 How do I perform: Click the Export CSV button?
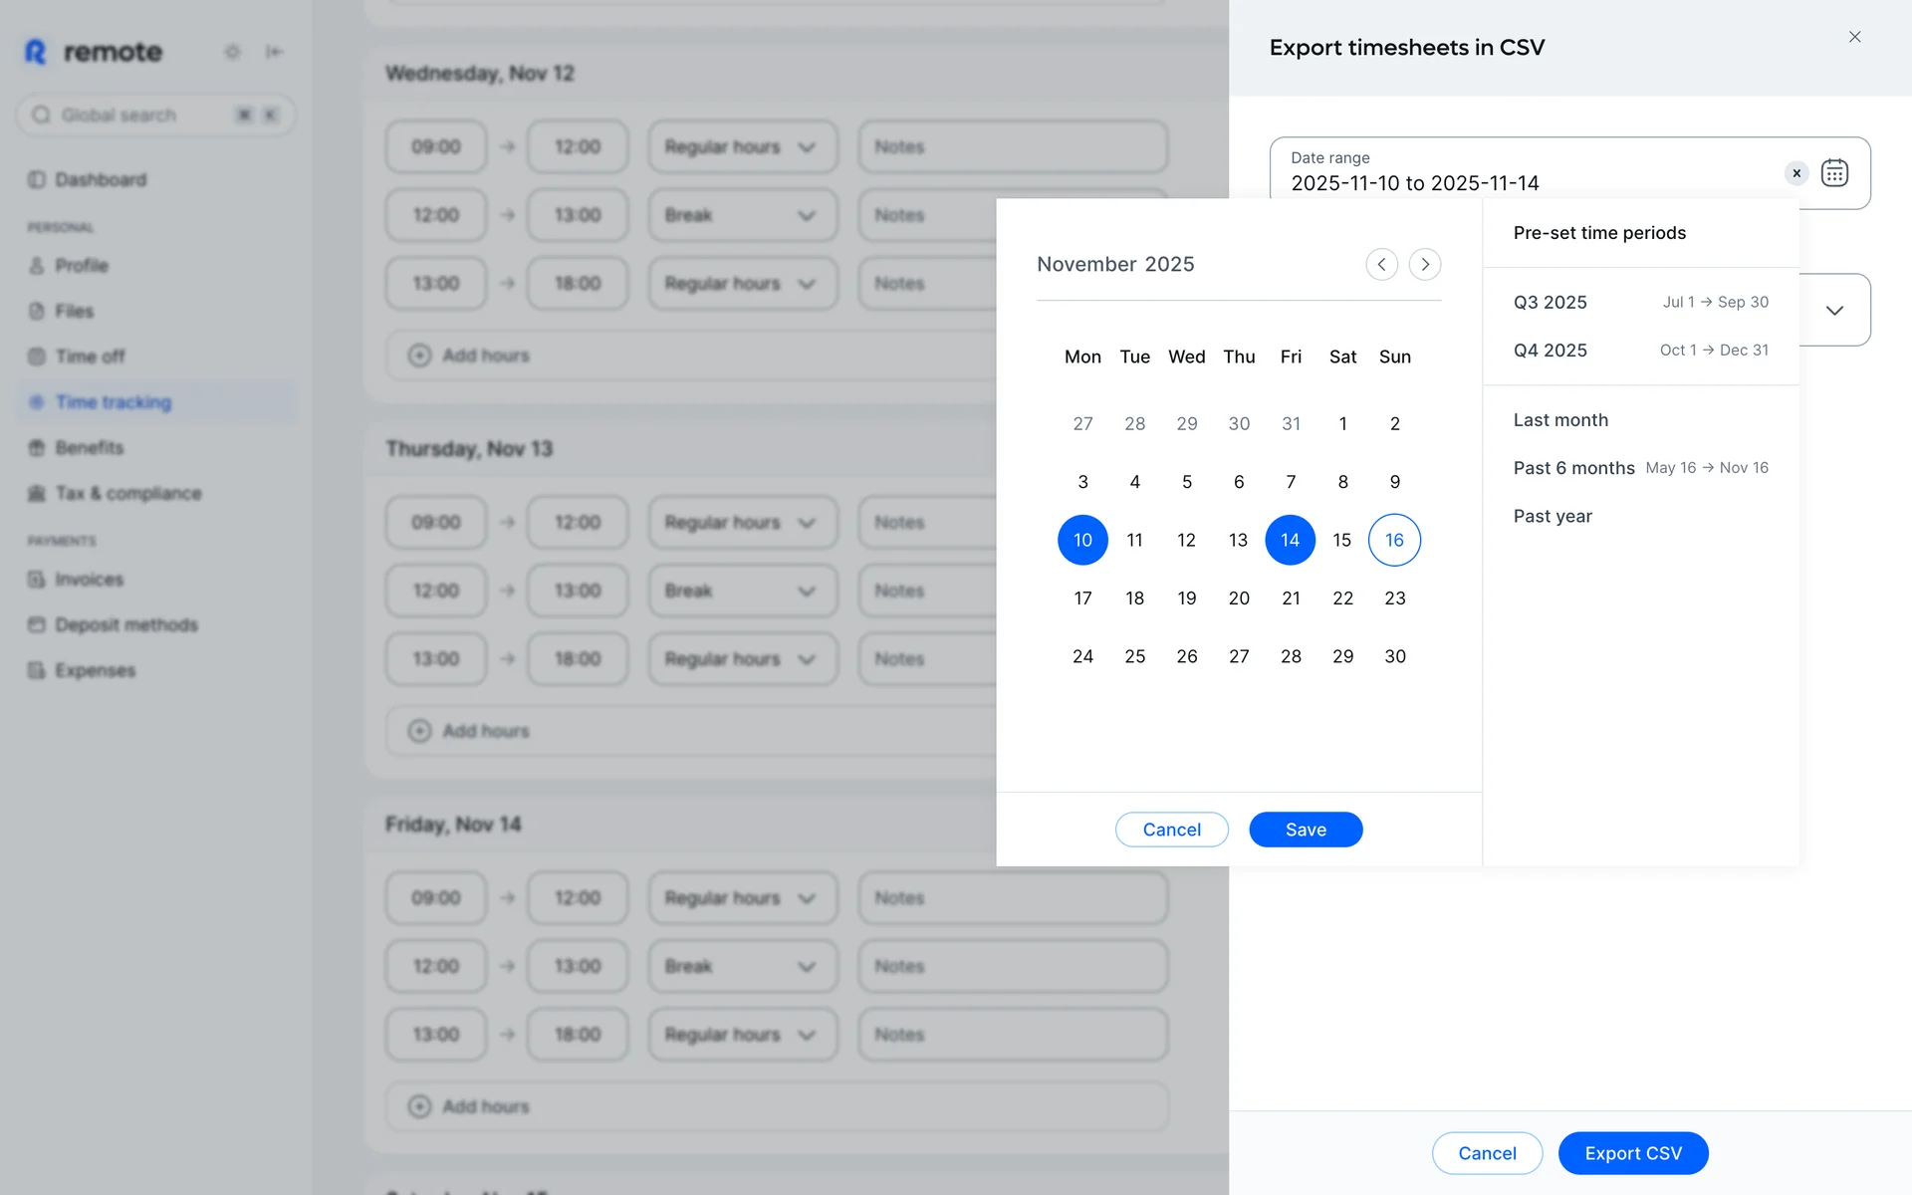(x=1632, y=1153)
